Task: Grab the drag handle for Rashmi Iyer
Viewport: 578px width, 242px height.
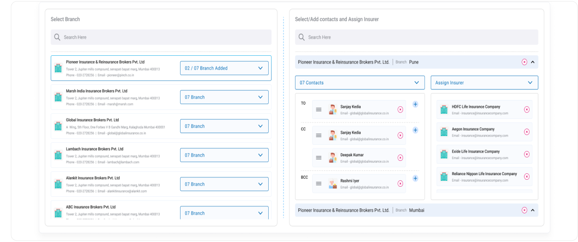Action: click(x=319, y=183)
